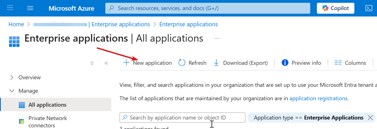377x129 pixels.
Task: Open the ellipsis more options next to title
Action: click(217, 38)
